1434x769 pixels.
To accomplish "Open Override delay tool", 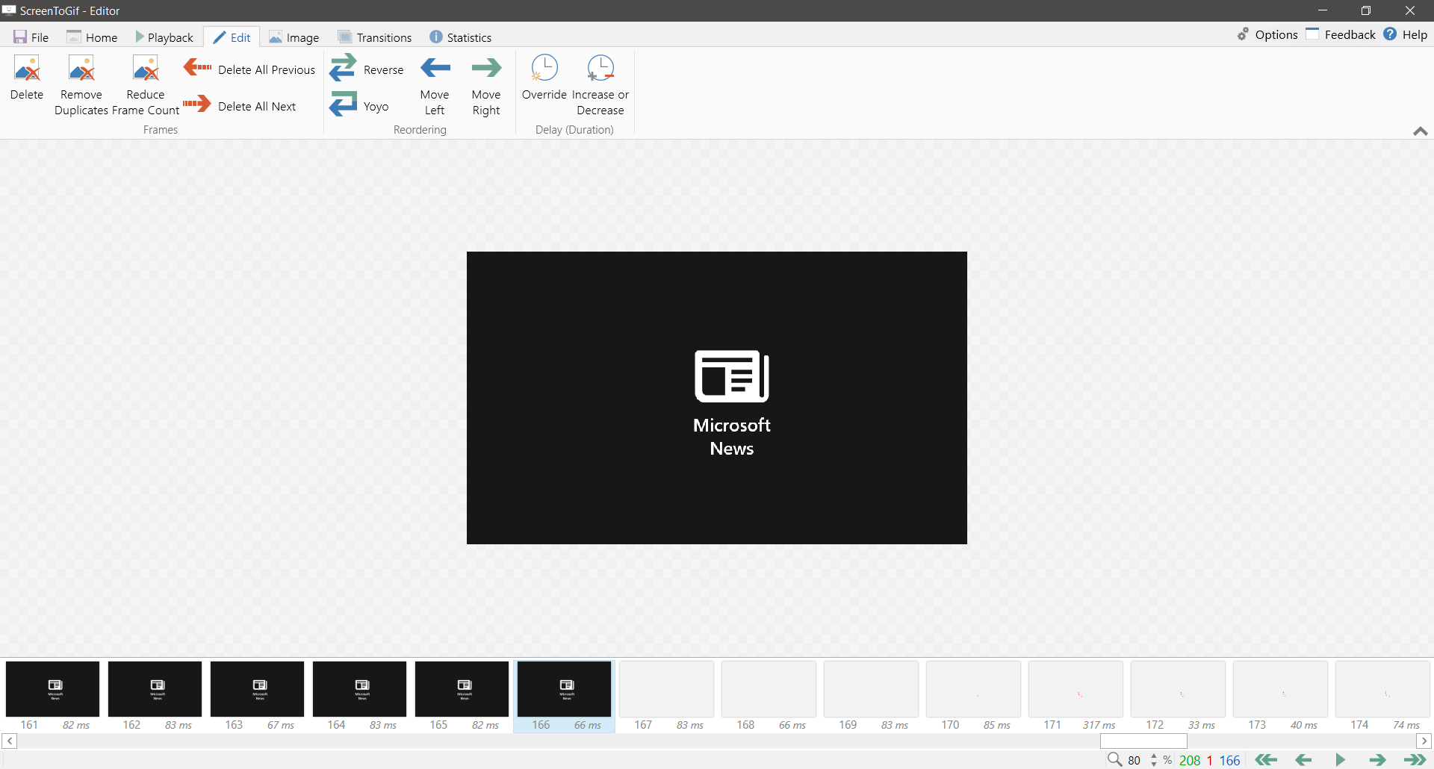I will [544, 78].
